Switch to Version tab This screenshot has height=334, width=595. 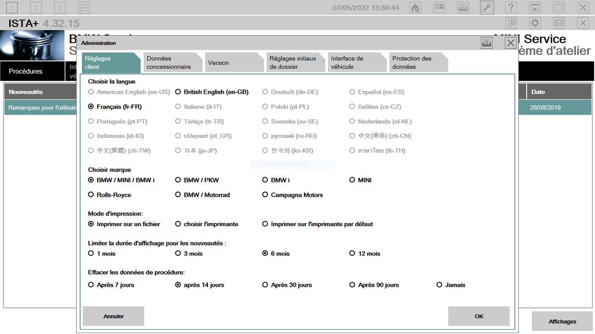coord(234,63)
